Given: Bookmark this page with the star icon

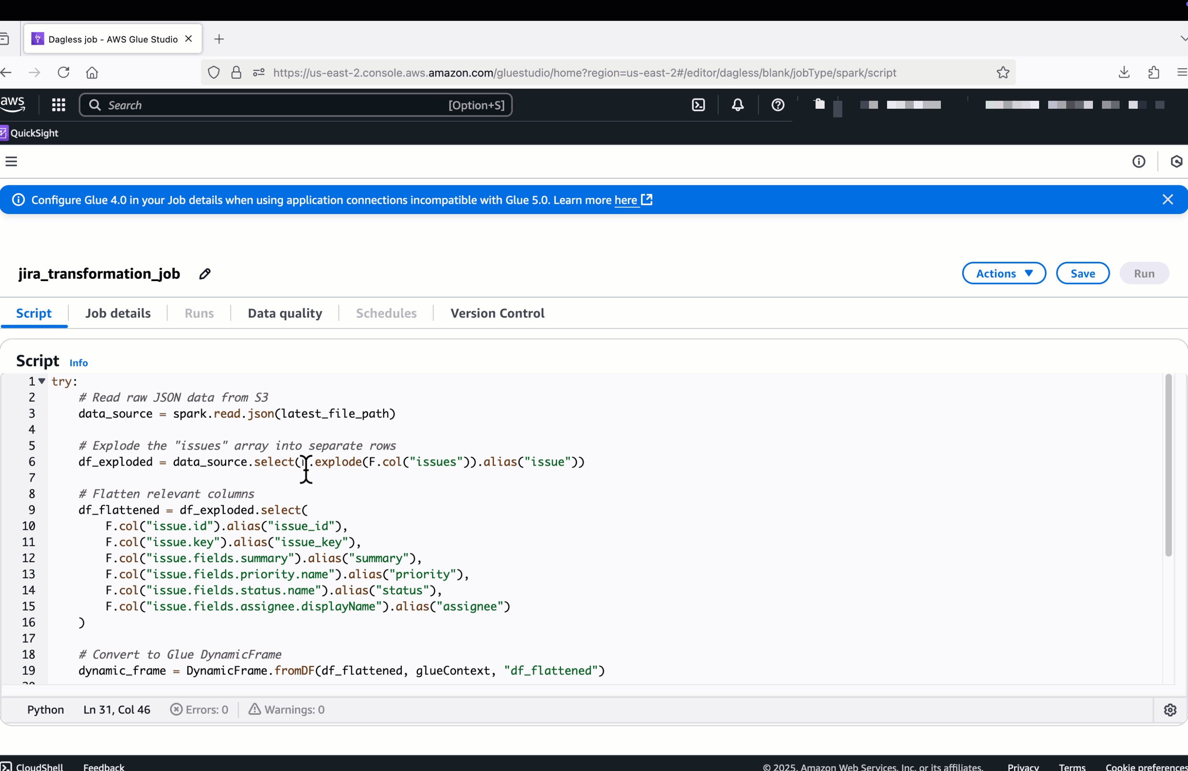Looking at the screenshot, I should coord(1003,72).
